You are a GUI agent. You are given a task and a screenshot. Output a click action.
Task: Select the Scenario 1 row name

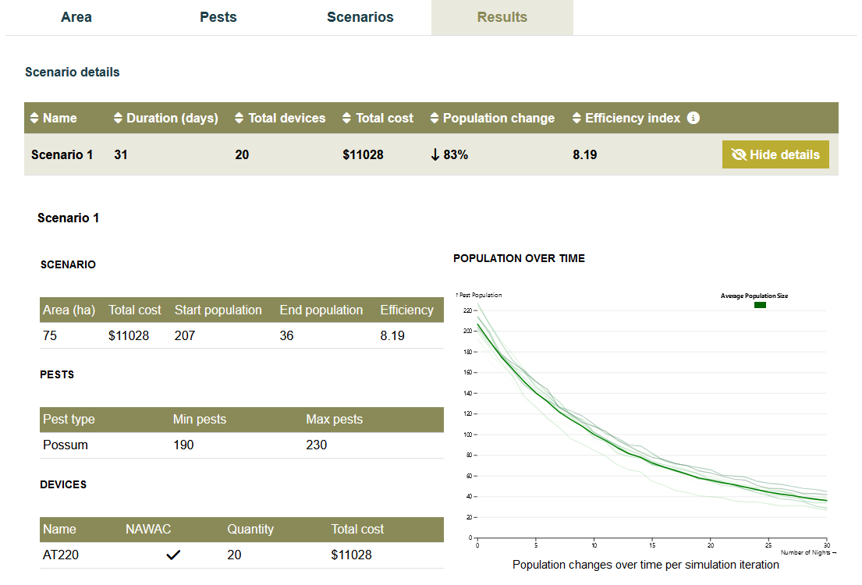coord(62,154)
